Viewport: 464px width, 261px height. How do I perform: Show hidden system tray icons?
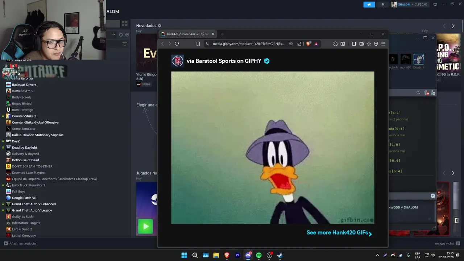click(377, 255)
